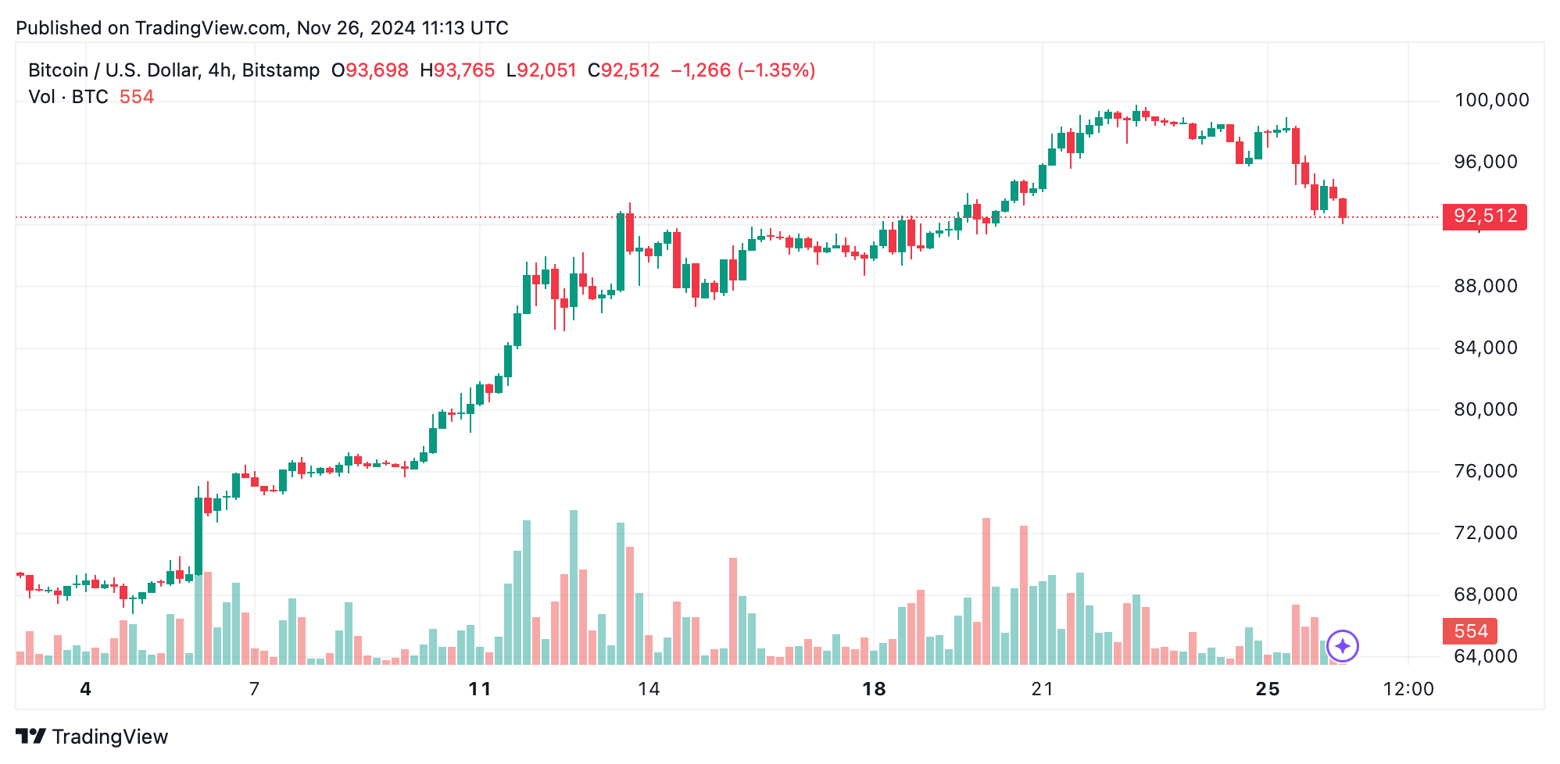Click the 4 date label on the time axis

(86, 689)
